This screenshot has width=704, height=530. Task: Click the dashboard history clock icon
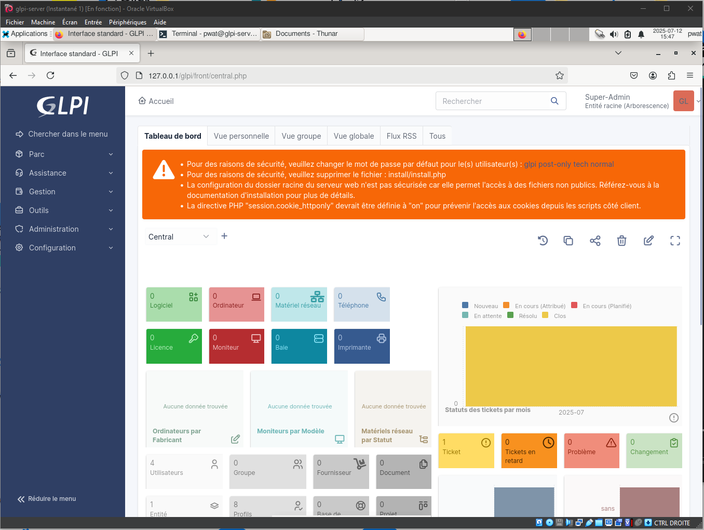pos(543,241)
